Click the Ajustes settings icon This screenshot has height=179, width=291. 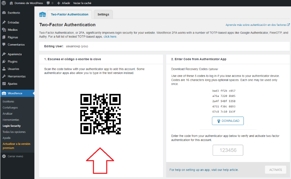pyautogui.click(x=4, y=84)
